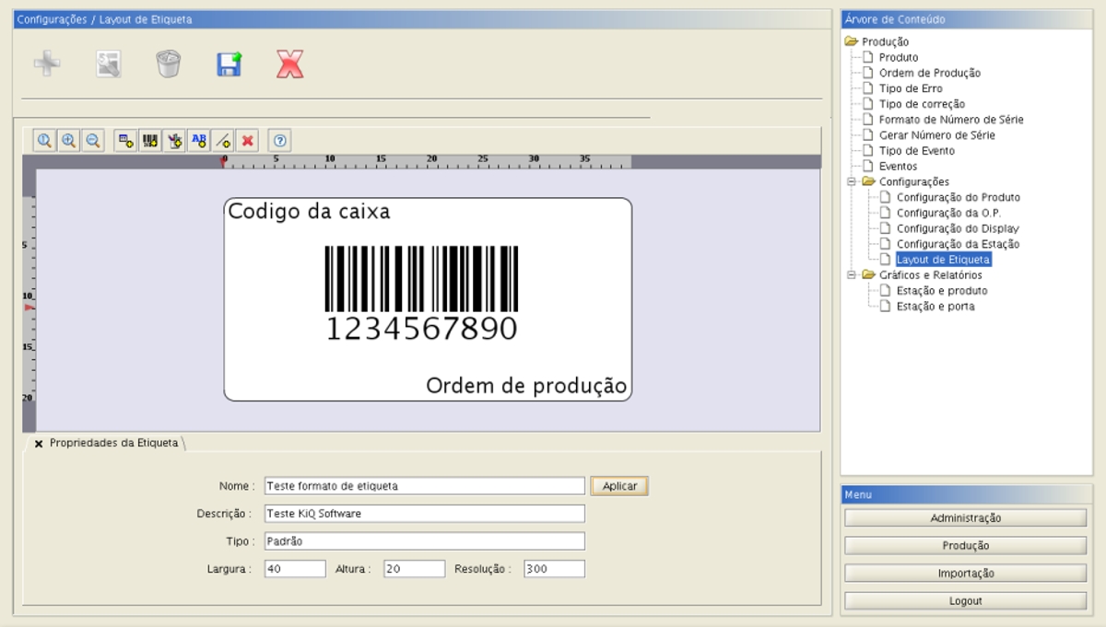
Task: Collapse the Gráficos e Relatórios node
Action: click(853, 275)
